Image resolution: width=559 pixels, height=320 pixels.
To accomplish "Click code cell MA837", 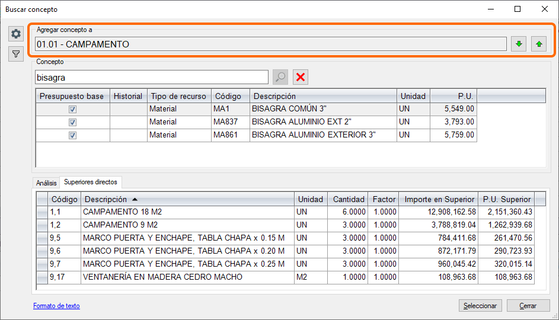I will coord(231,122).
